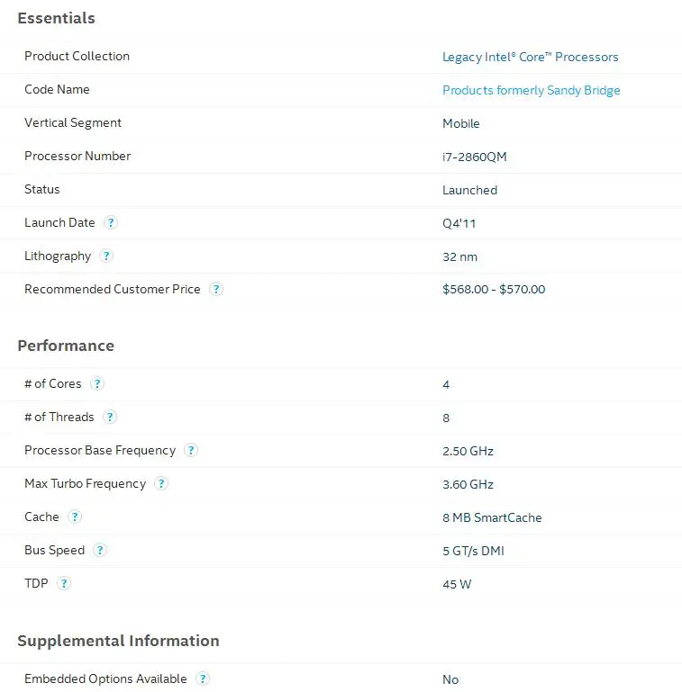Click the Essentials section heading
Viewport: 682px width, 692px height.
coord(56,18)
